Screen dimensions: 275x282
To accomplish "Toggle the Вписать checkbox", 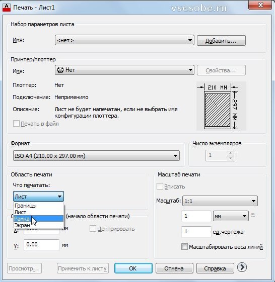I will (x=160, y=186).
